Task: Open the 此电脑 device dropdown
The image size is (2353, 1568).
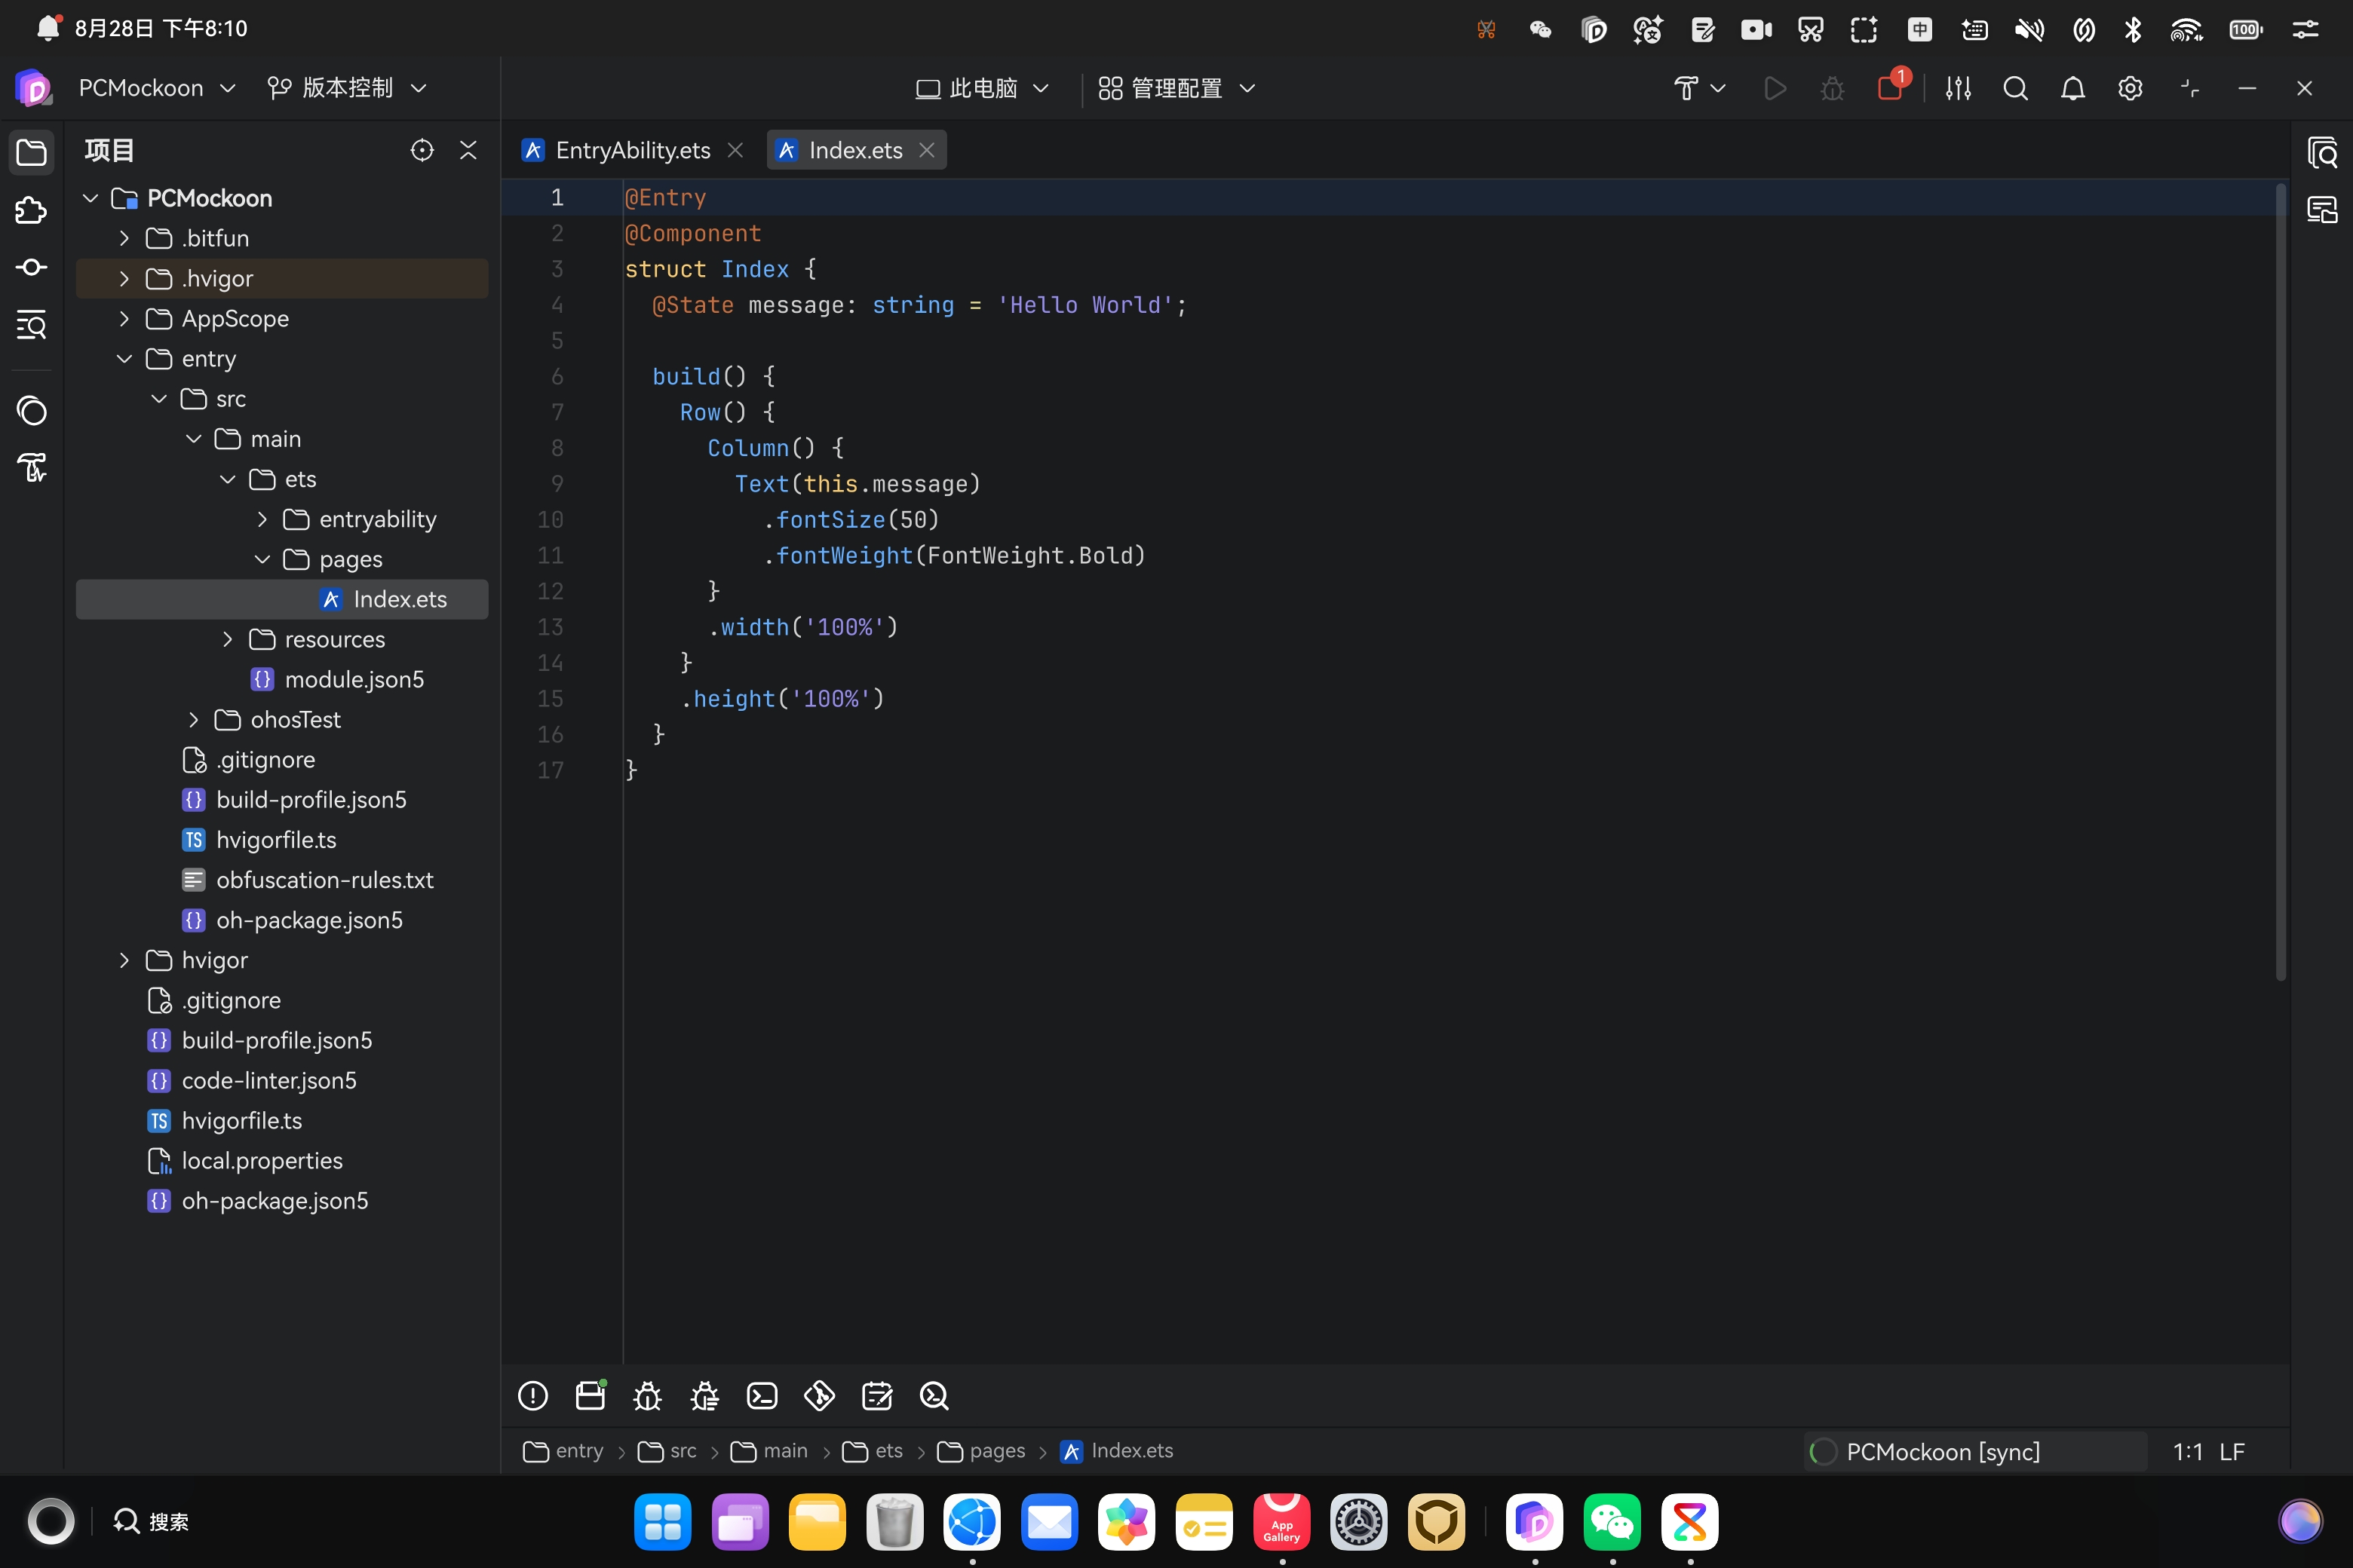Action: point(983,88)
